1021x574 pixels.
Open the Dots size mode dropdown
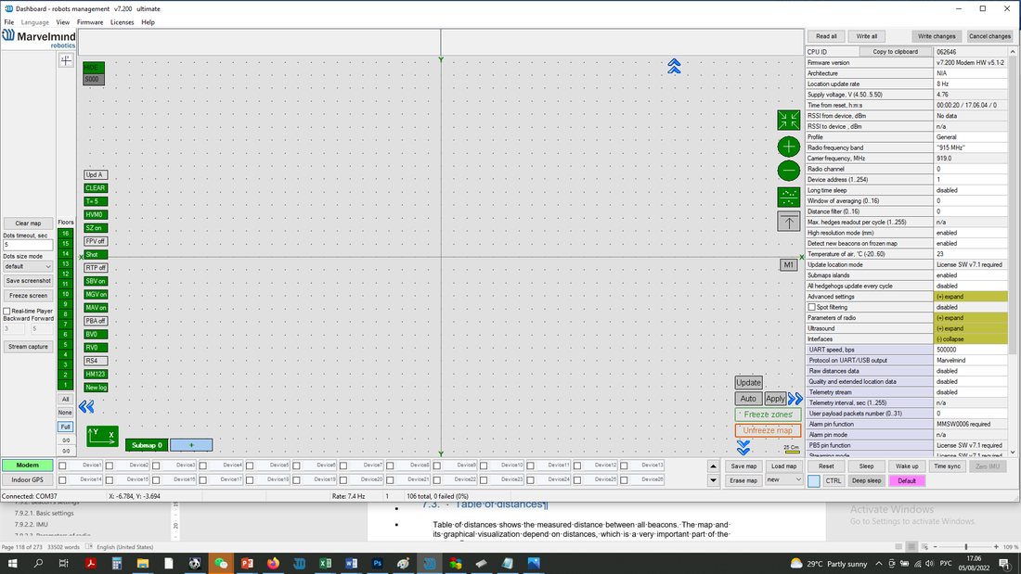28,267
